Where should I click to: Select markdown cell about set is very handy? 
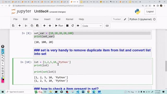(x=92, y=52)
